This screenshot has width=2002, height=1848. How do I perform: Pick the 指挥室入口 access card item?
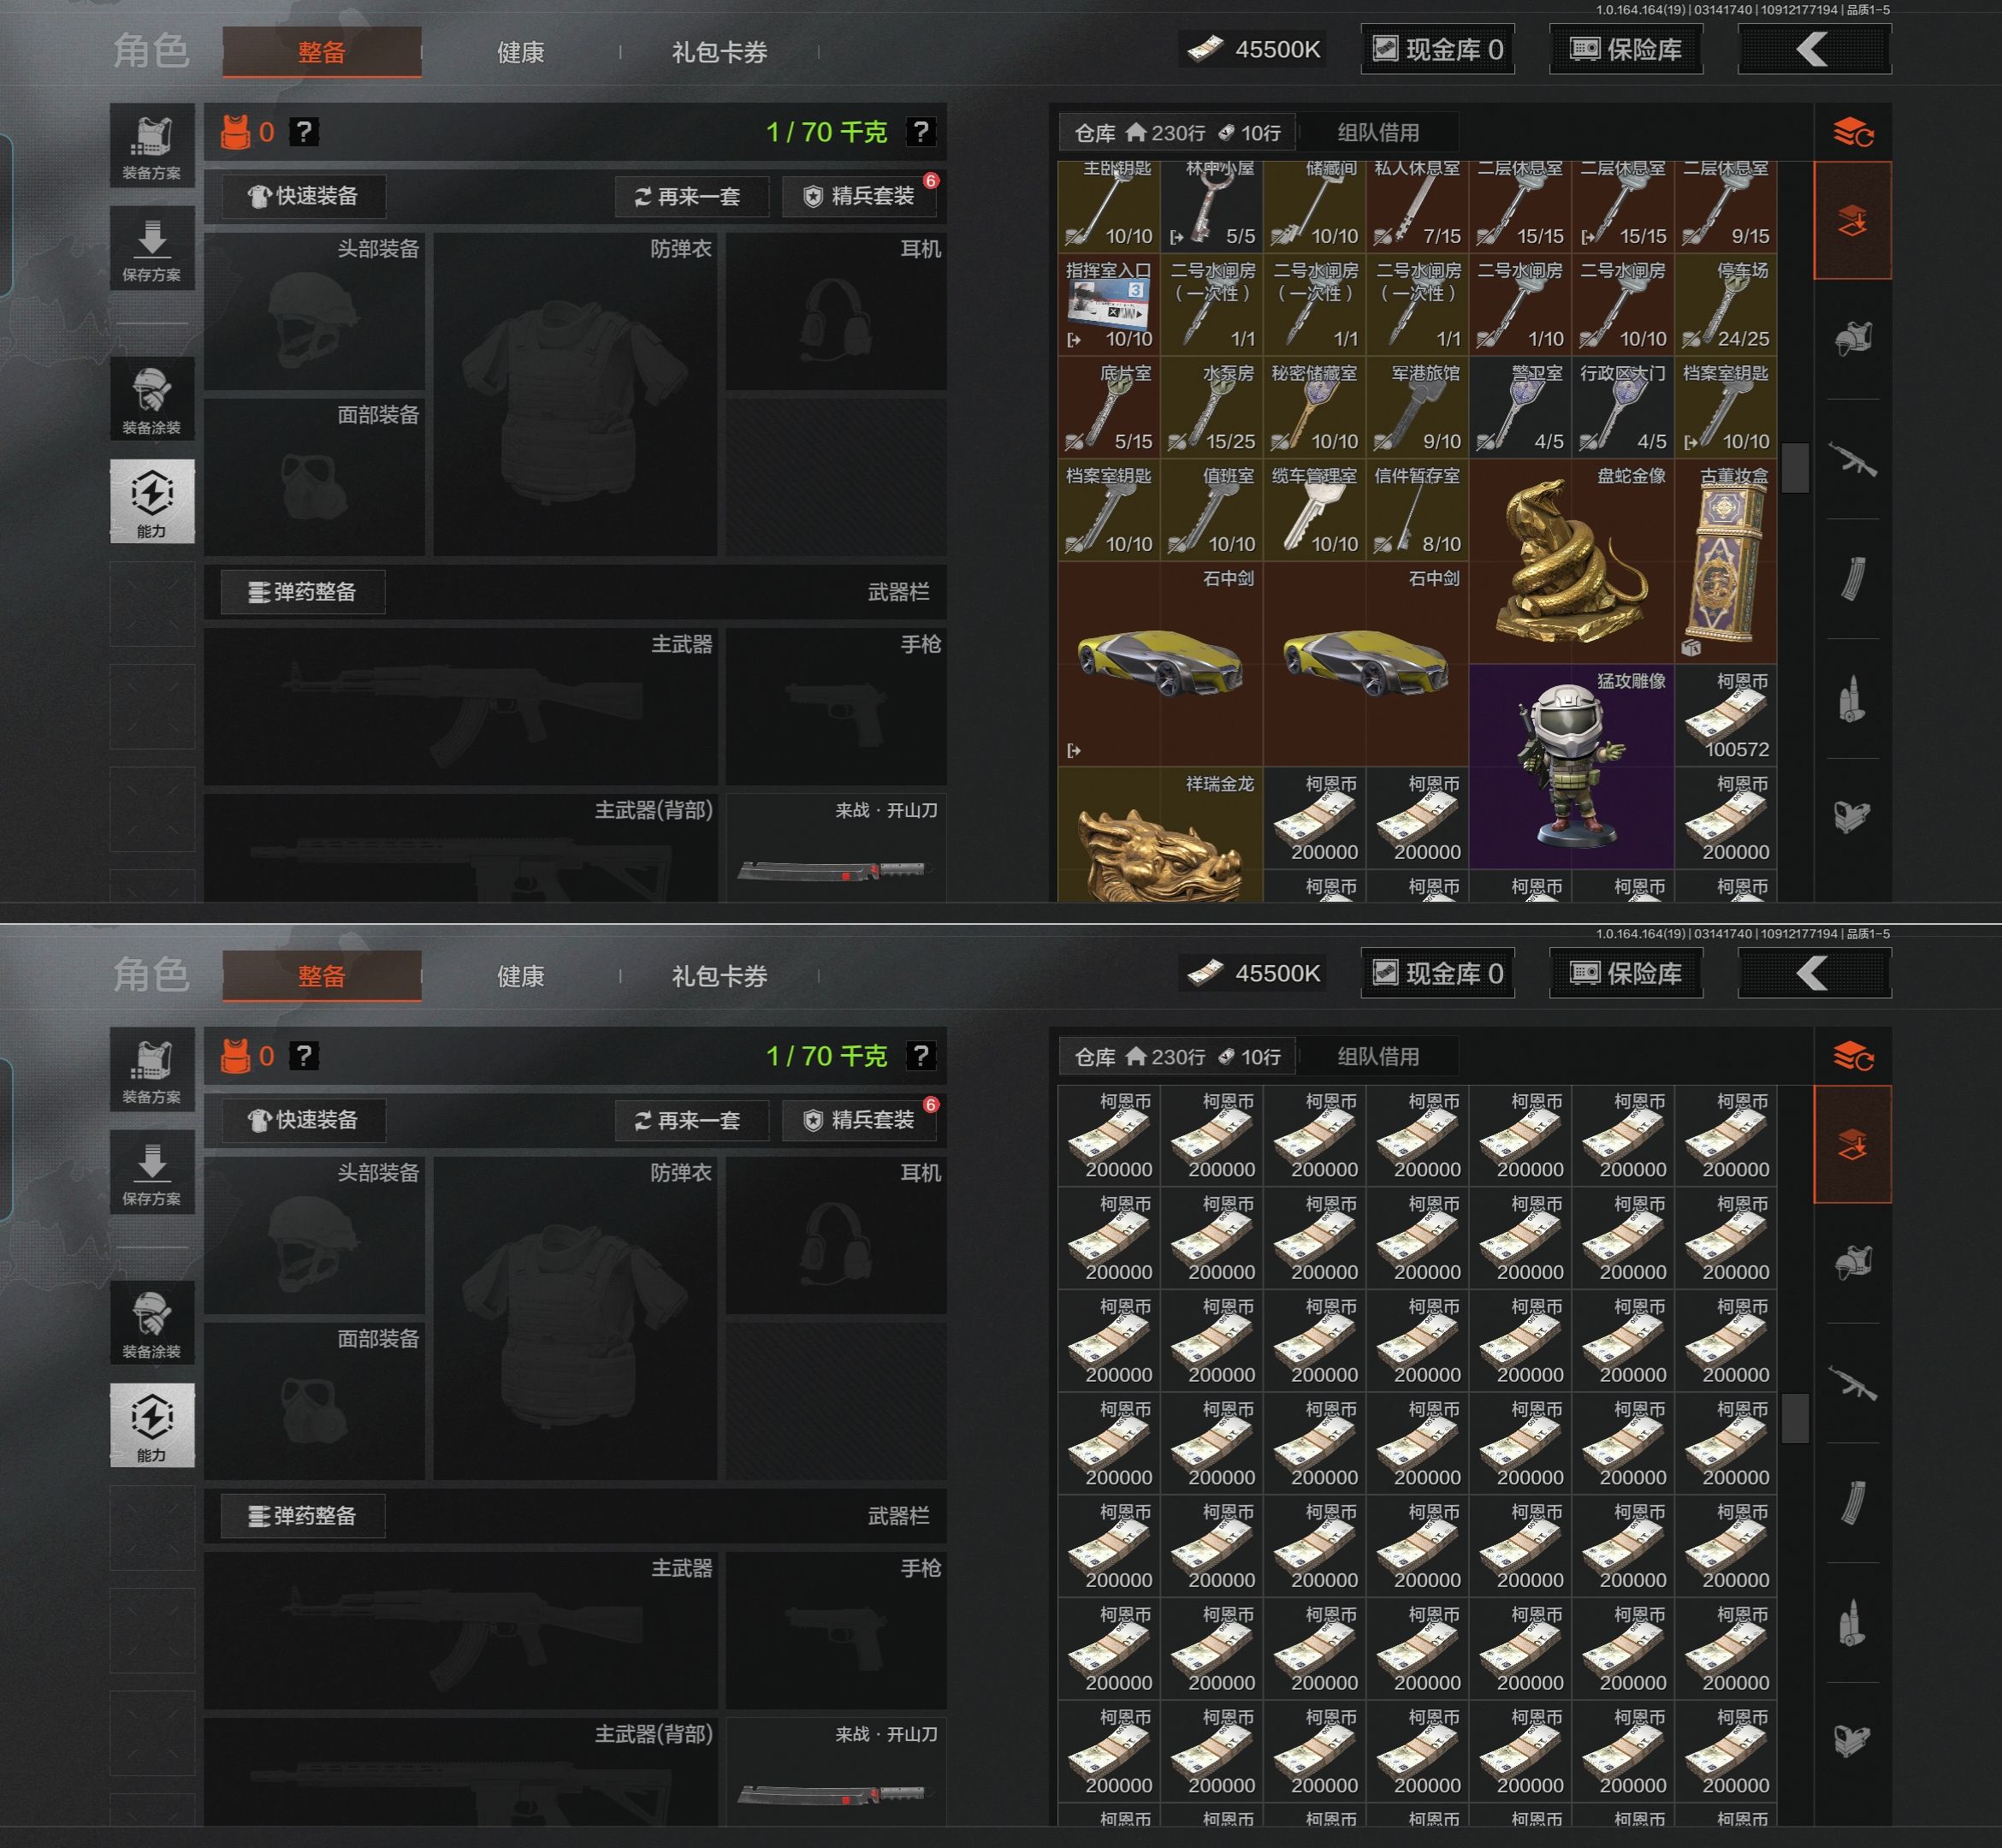point(1109,304)
